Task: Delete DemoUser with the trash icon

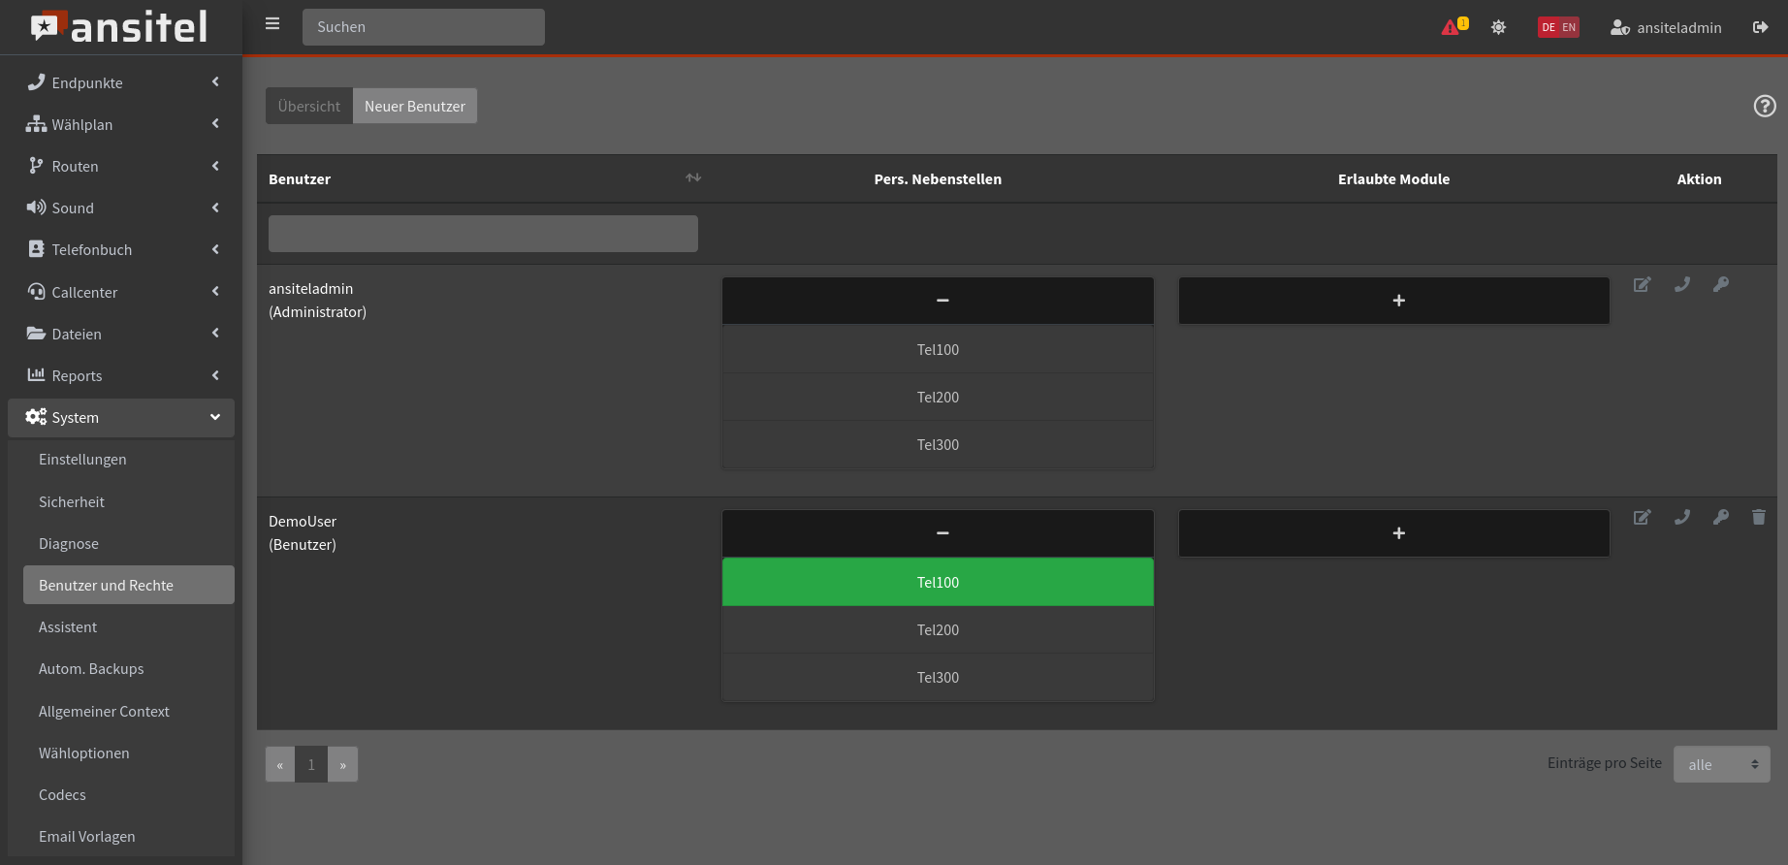Action: 1758,518
